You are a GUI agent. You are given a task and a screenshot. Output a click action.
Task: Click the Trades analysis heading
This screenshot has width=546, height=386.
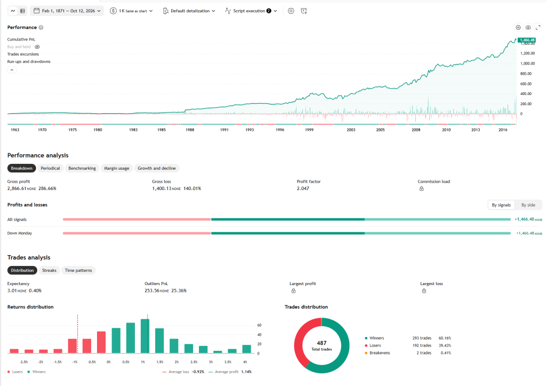[29, 258]
